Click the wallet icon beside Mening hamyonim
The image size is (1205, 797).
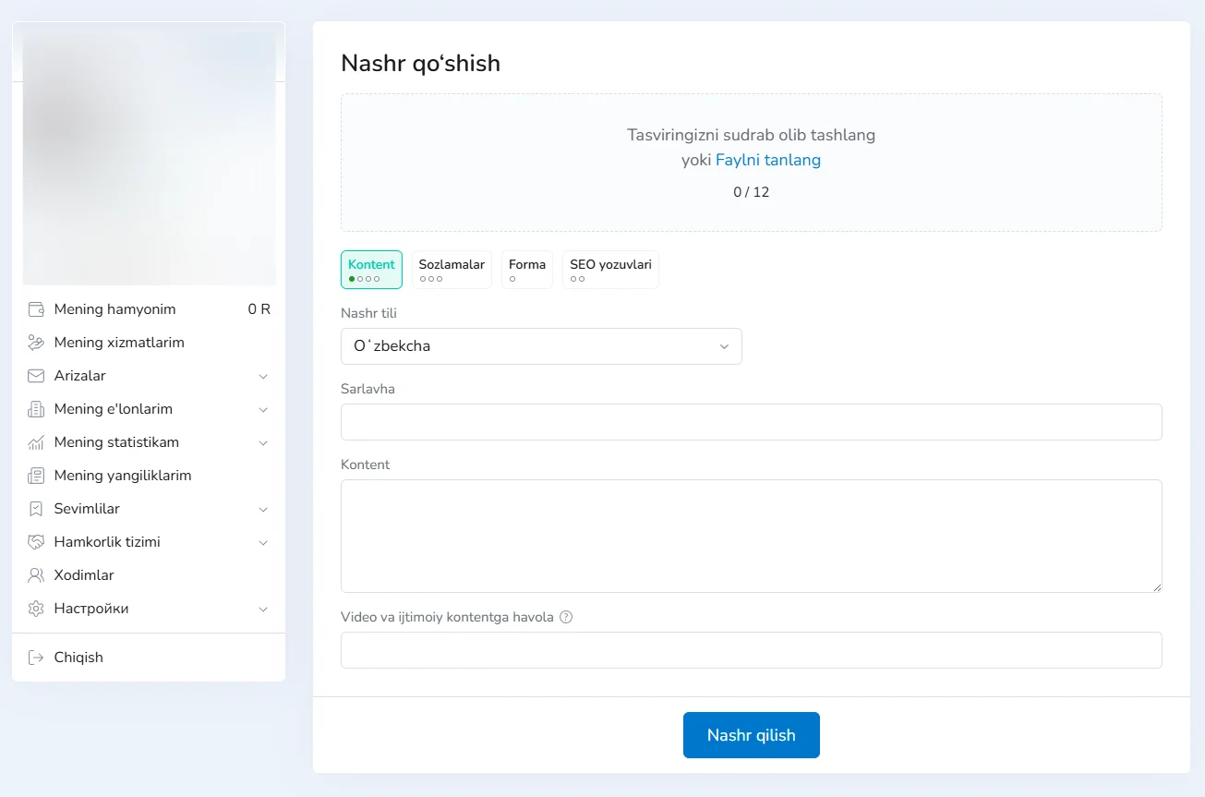(x=36, y=309)
